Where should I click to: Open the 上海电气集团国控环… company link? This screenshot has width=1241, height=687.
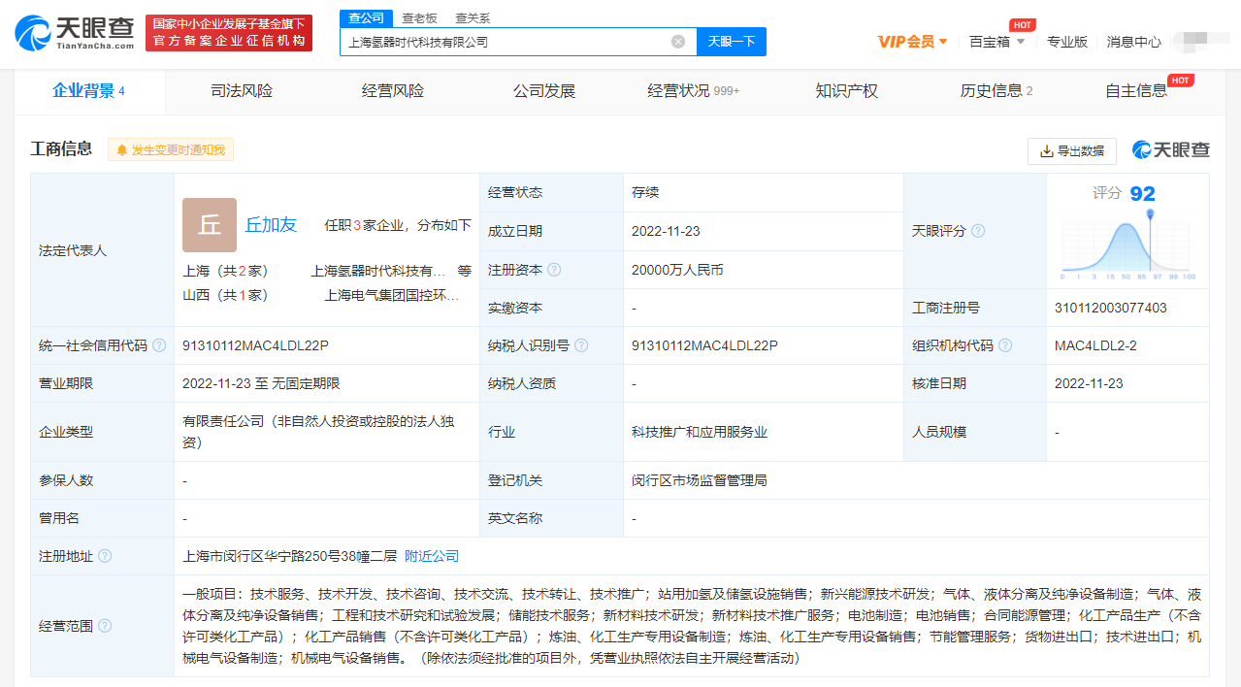click(392, 295)
